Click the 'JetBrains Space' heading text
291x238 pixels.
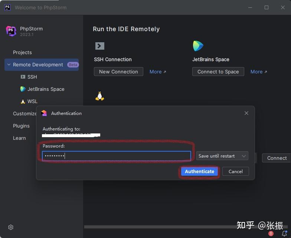pos(211,59)
